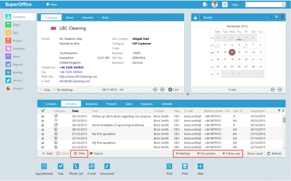The image size is (291, 181).
Task: Open the Diary from the sidebar
Action: [12, 25]
